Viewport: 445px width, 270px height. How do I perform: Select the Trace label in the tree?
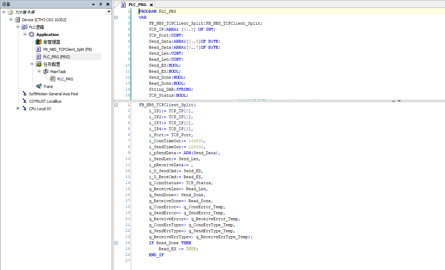tap(48, 86)
